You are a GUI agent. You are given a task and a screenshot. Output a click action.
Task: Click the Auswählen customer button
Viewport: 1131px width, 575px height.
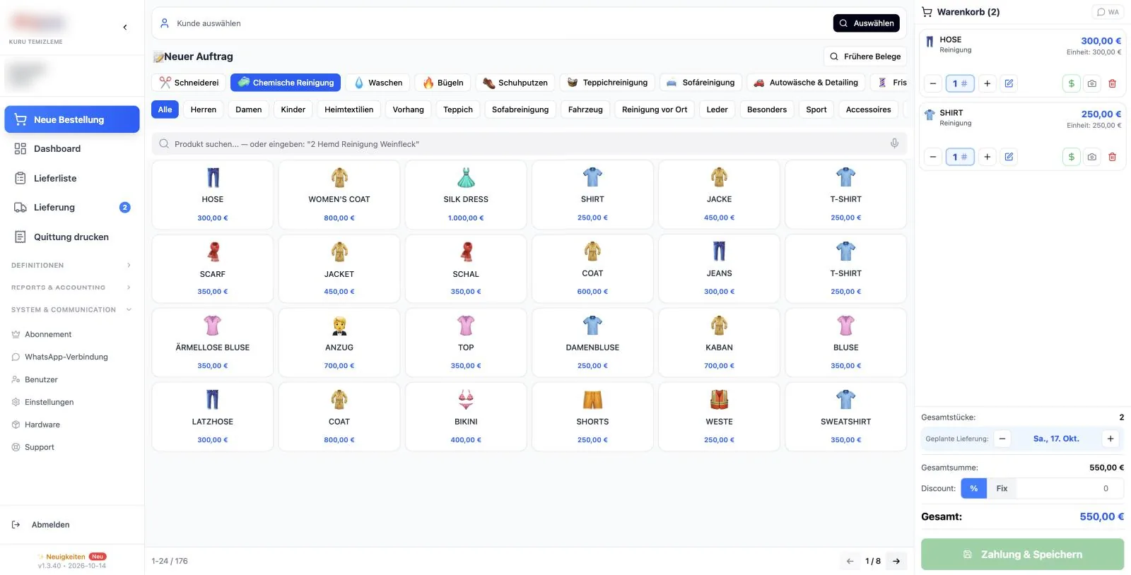pos(867,23)
